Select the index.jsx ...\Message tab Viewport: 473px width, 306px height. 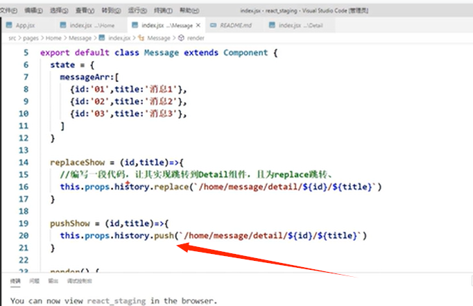pyautogui.click(x=167, y=26)
